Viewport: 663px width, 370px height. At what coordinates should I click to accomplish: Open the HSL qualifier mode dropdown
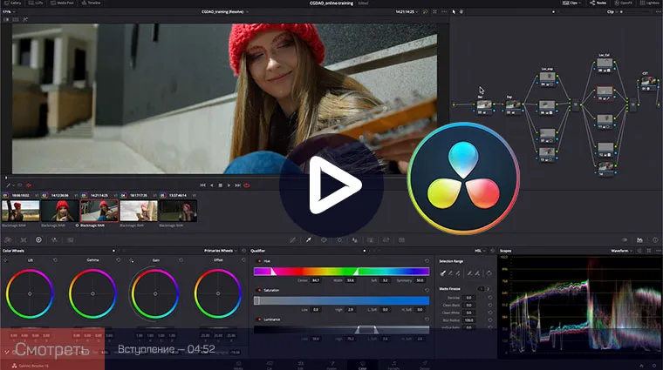[x=481, y=250]
